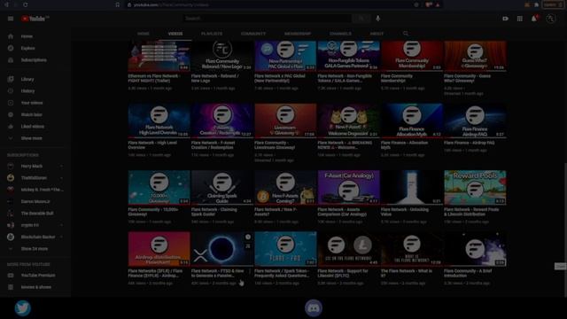This screenshot has height=319, width=567.
Task: Click the channel search magnifier icon
Action: point(406,34)
